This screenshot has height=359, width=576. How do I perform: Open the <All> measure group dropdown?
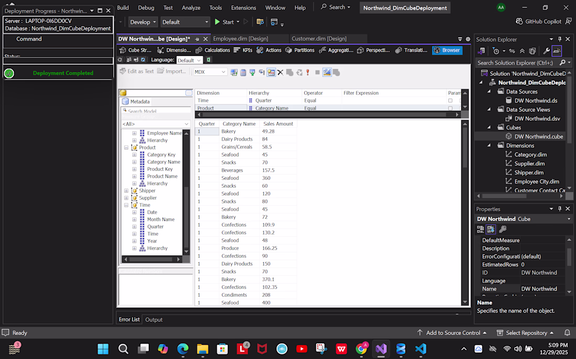(x=156, y=124)
